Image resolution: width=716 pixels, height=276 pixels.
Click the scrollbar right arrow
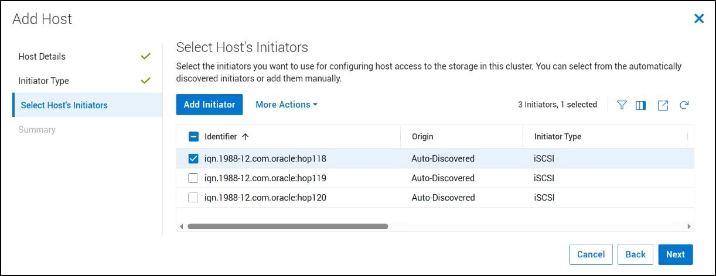[x=689, y=226]
